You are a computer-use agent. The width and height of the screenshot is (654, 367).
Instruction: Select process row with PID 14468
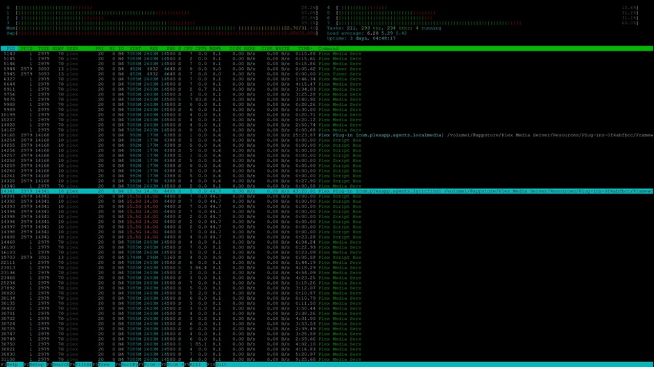pos(327,242)
